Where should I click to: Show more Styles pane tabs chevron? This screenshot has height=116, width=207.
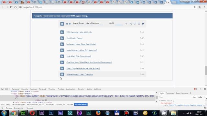191,93
